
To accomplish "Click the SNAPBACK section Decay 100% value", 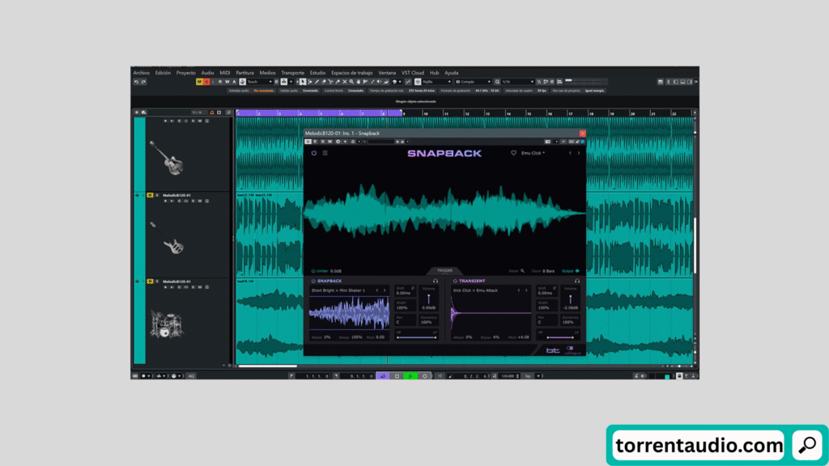I will 357,337.
